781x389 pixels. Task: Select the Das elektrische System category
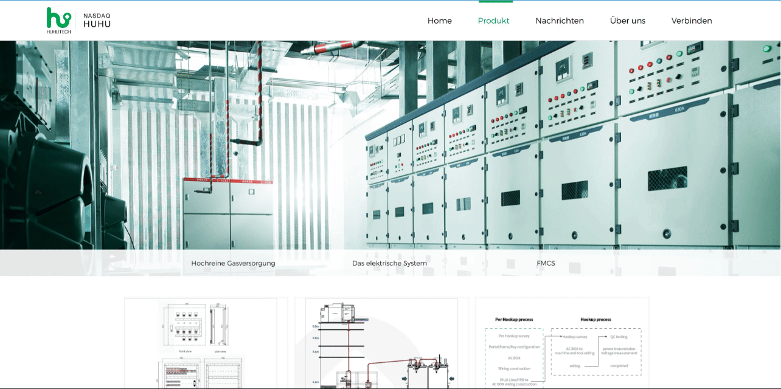pos(389,263)
